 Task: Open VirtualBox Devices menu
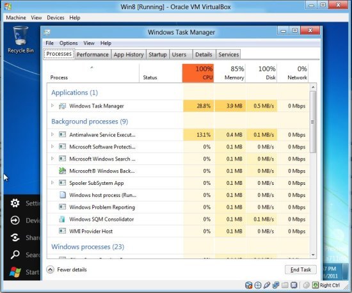(56, 18)
